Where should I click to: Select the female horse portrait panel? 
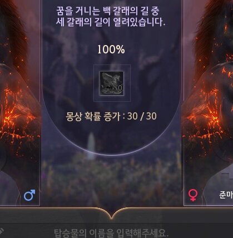[x=208, y=103]
